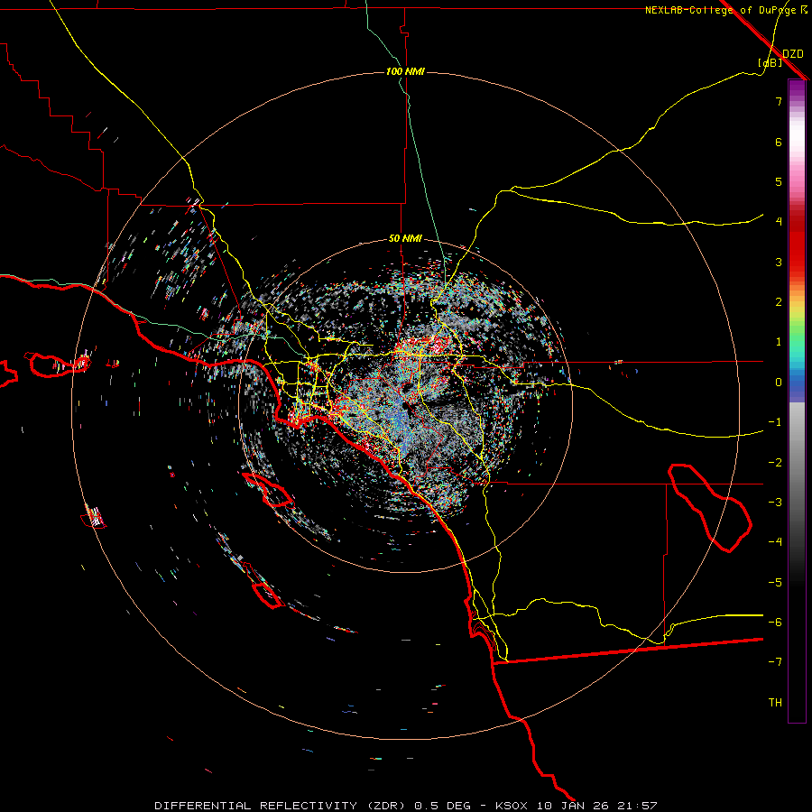Click the 0 value on the color scale
The width and height of the screenshot is (812, 812).
click(x=779, y=383)
